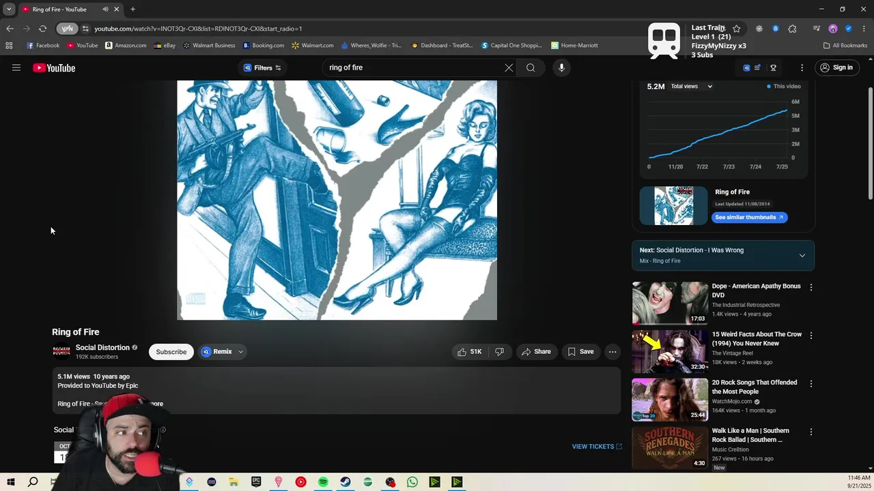Open Epic Games launcher from taskbar
This screenshot has height=491, width=874.
coord(256,482)
